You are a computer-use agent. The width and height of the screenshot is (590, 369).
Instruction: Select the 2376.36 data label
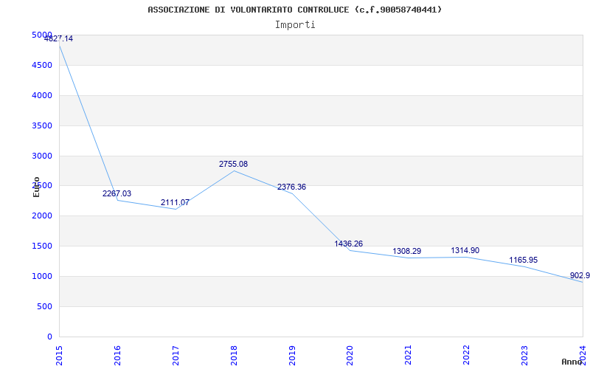(291, 187)
